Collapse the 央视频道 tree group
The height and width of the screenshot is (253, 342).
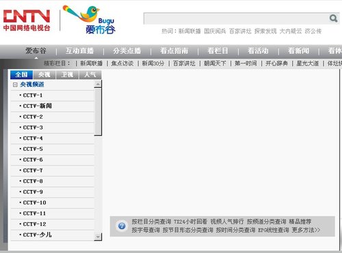point(15,85)
